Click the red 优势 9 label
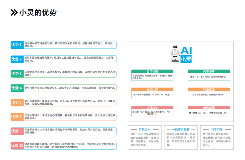This screenshot has height=160, width=245. click(16, 131)
